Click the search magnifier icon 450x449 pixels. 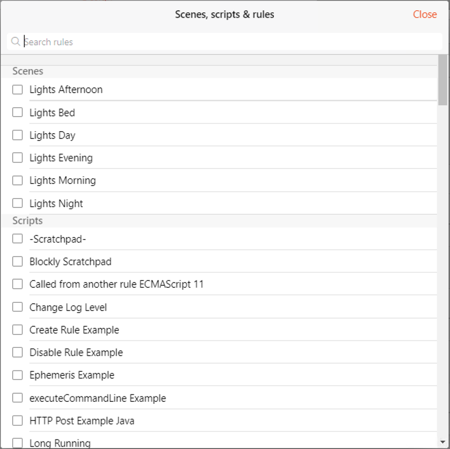click(16, 42)
